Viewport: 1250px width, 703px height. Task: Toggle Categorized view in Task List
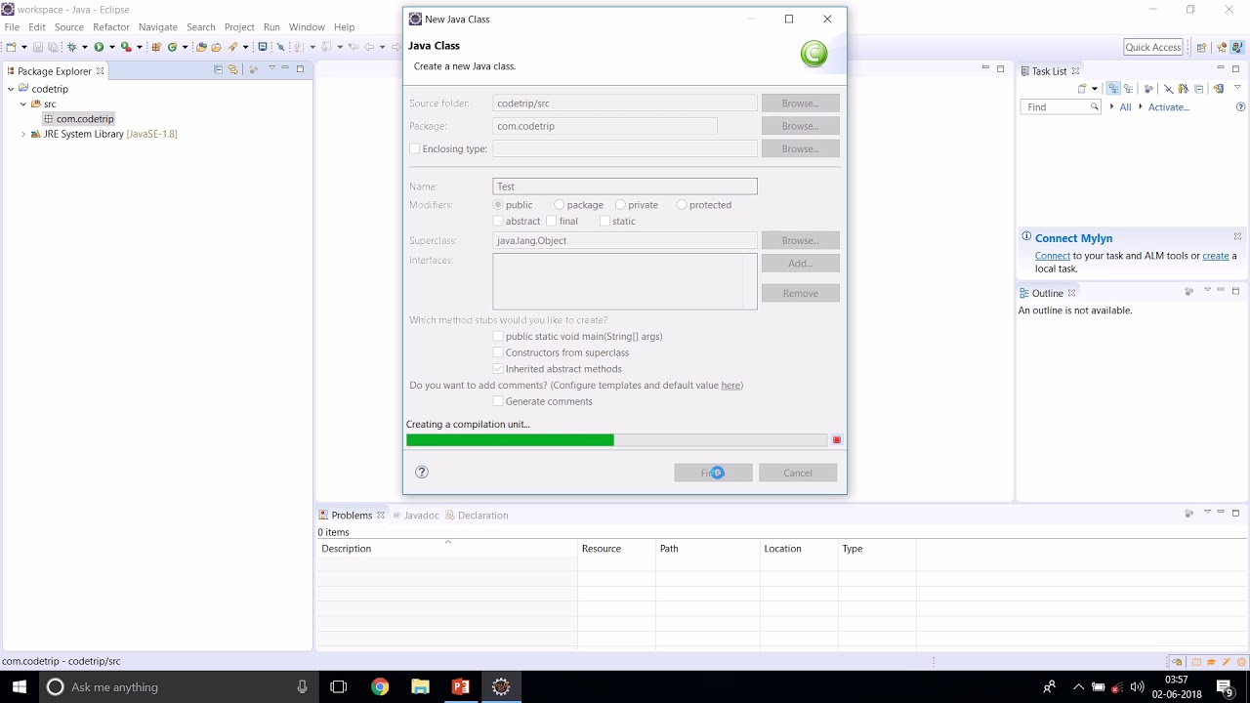pos(1113,88)
